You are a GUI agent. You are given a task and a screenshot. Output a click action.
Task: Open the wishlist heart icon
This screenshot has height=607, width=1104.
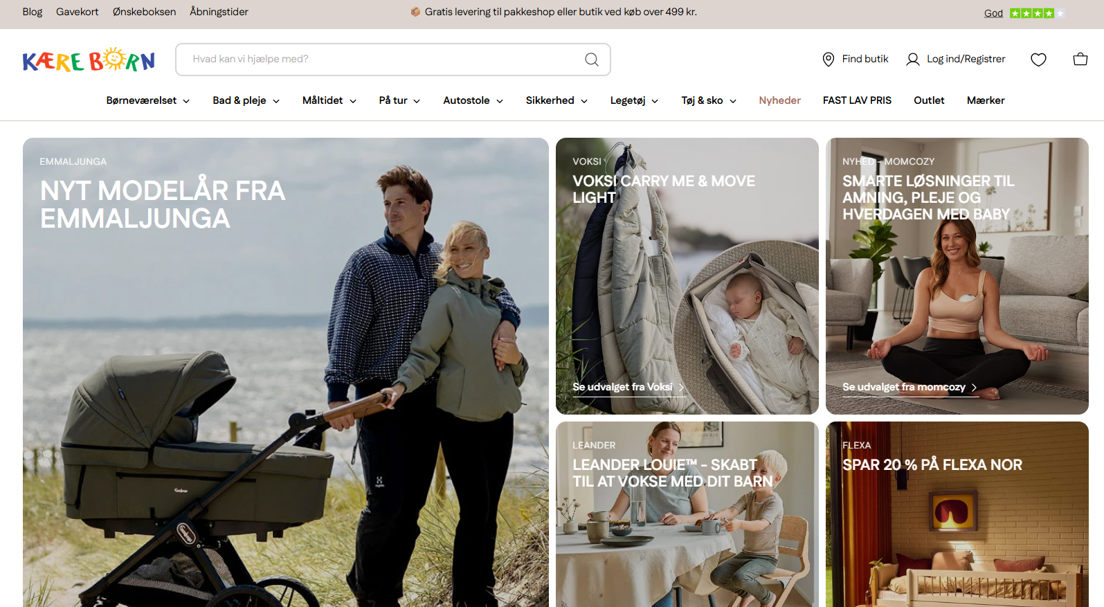[x=1038, y=60]
